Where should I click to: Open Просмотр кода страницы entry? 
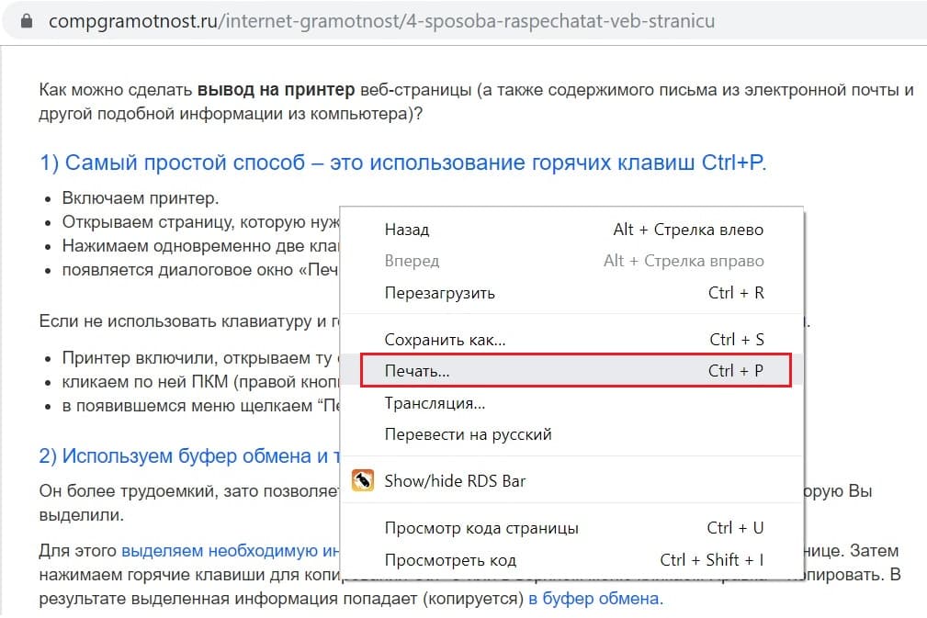(x=481, y=528)
